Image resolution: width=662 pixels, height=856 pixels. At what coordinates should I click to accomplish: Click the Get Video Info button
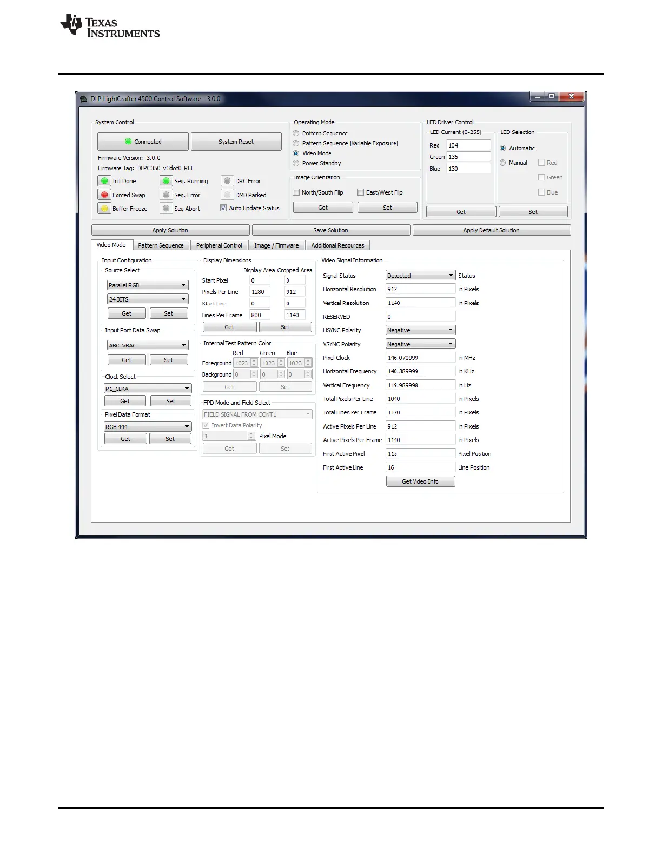420,482
